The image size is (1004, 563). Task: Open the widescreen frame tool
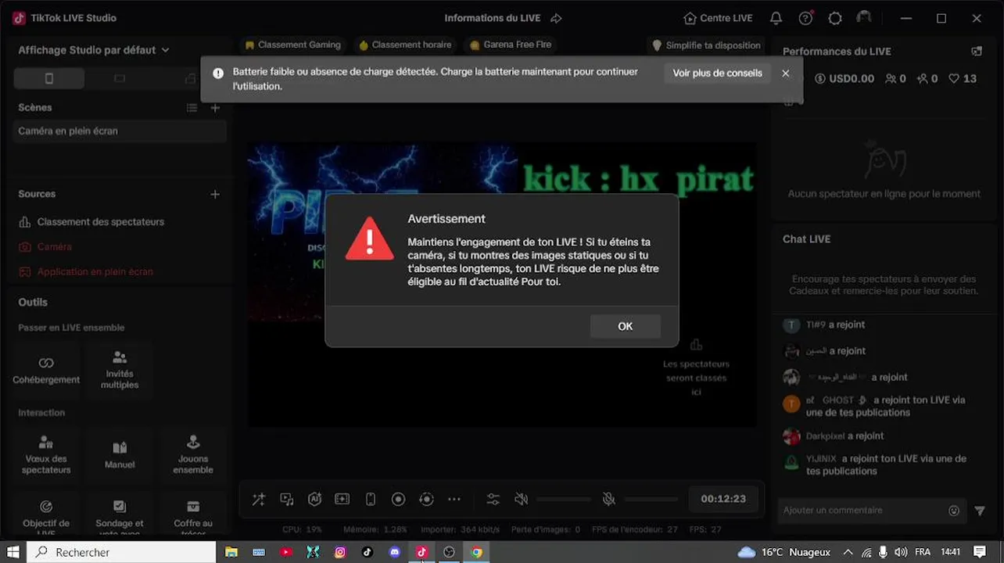pos(342,499)
